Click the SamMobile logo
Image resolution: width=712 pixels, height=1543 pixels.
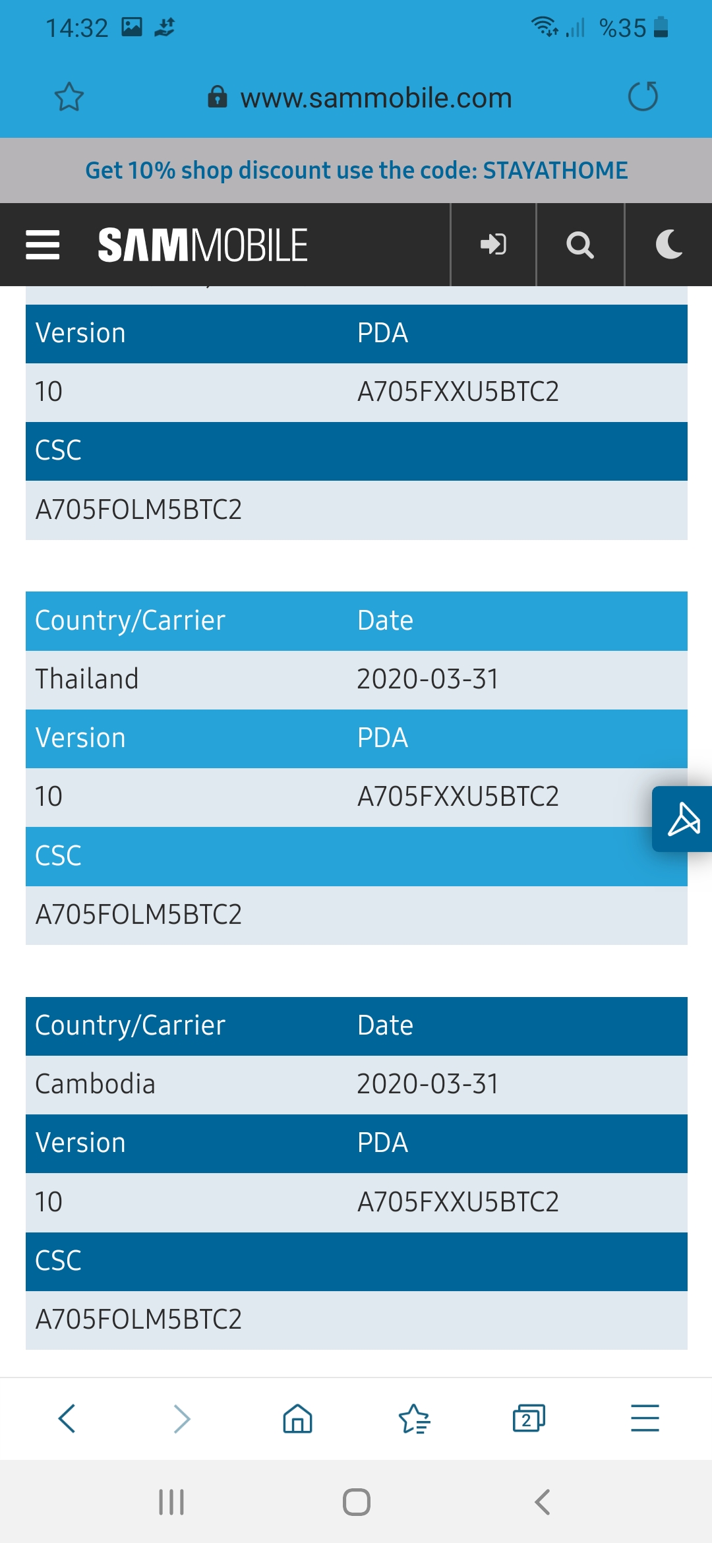[x=202, y=245]
